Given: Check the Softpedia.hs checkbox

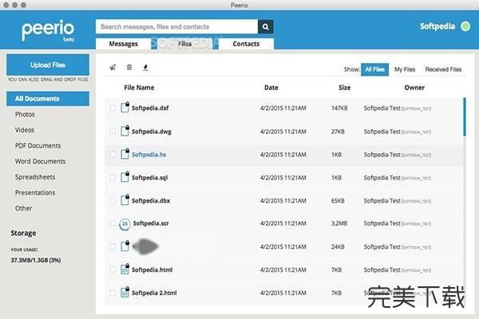Looking at the screenshot, I should pos(113,155).
